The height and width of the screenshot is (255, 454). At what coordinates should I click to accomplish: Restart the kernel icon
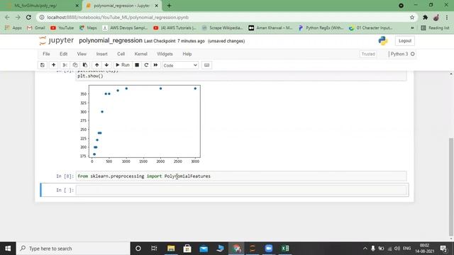tap(146, 65)
